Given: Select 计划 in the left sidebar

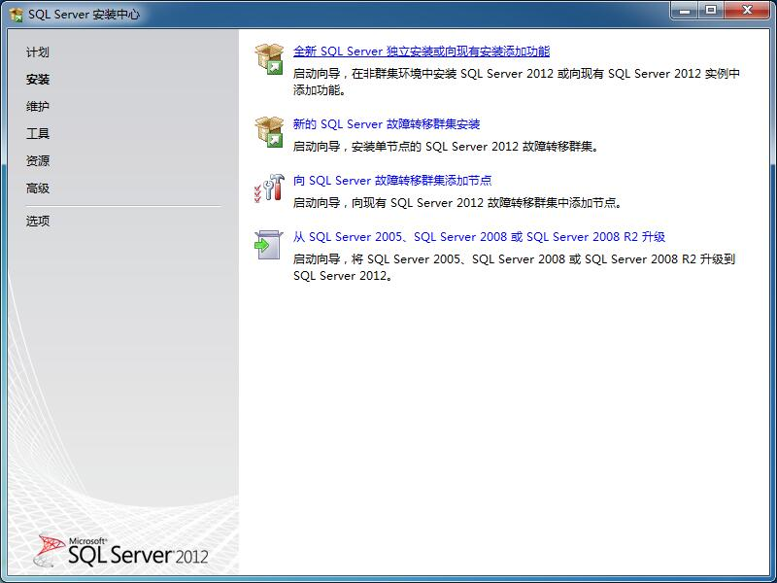Looking at the screenshot, I should click(x=38, y=52).
